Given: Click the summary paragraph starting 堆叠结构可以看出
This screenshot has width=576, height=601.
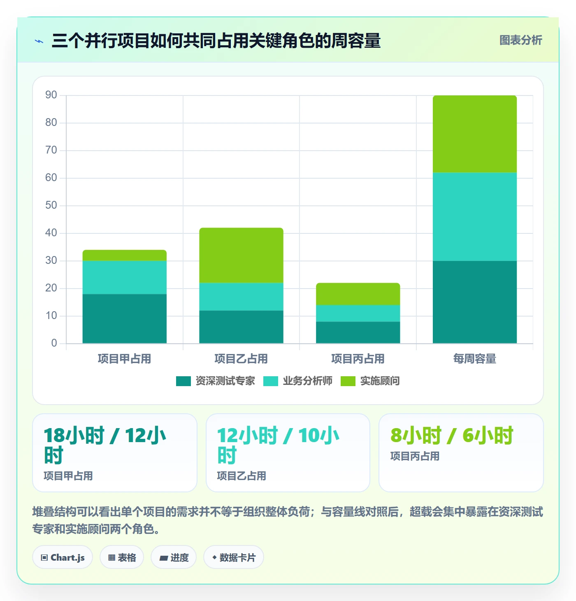Looking at the screenshot, I should coord(288,520).
